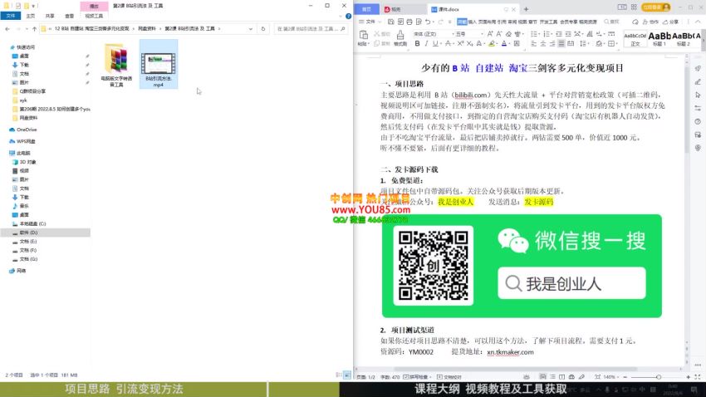Apply Strikethrough formatting in WPS
The width and height of the screenshot is (706, 397).
click(x=448, y=44)
